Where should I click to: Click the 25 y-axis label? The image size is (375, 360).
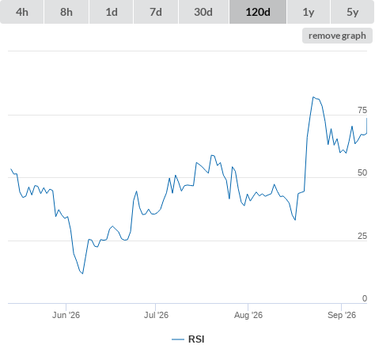pos(362,236)
